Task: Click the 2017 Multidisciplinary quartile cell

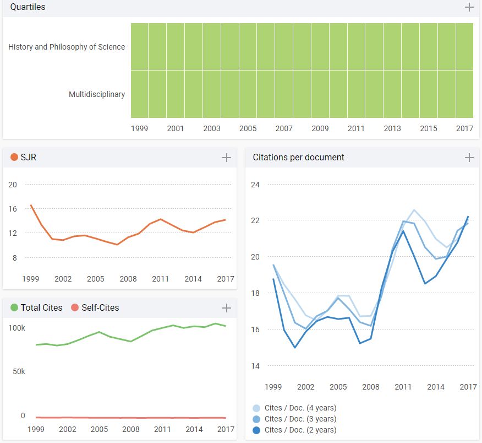Action: coord(464,94)
